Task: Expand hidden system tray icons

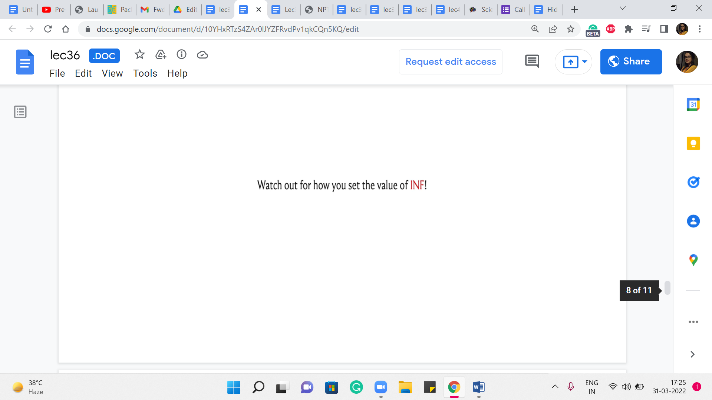Action: coord(555,387)
